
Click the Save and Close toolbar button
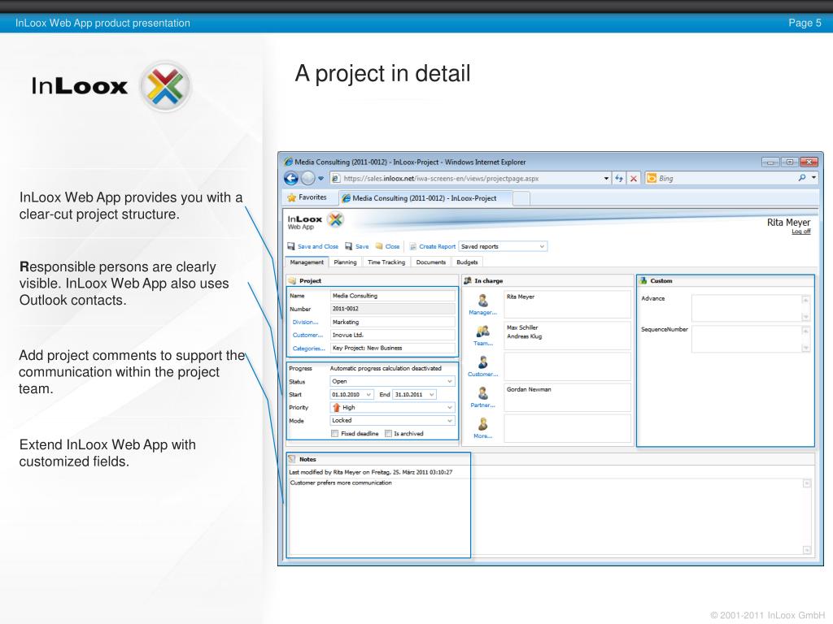coord(313,246)
